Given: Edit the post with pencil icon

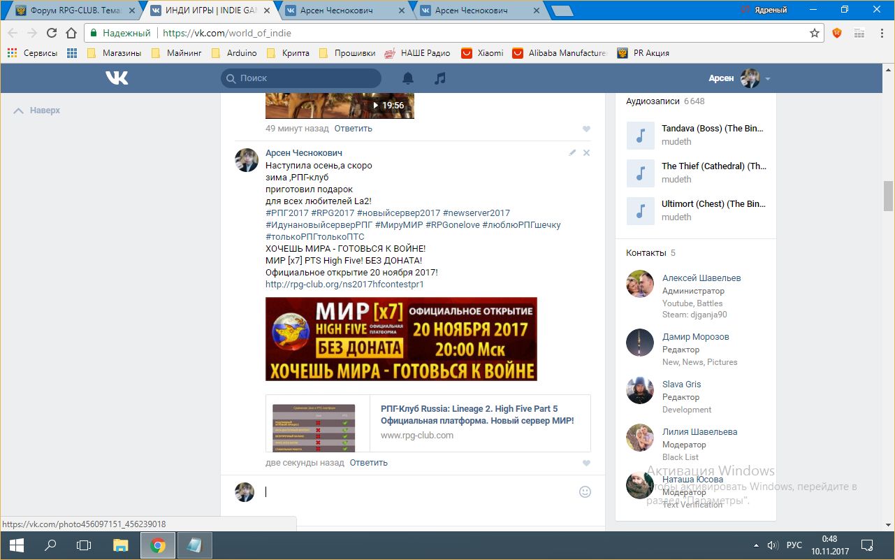Looking at the screenshot, I should (572, 152).
